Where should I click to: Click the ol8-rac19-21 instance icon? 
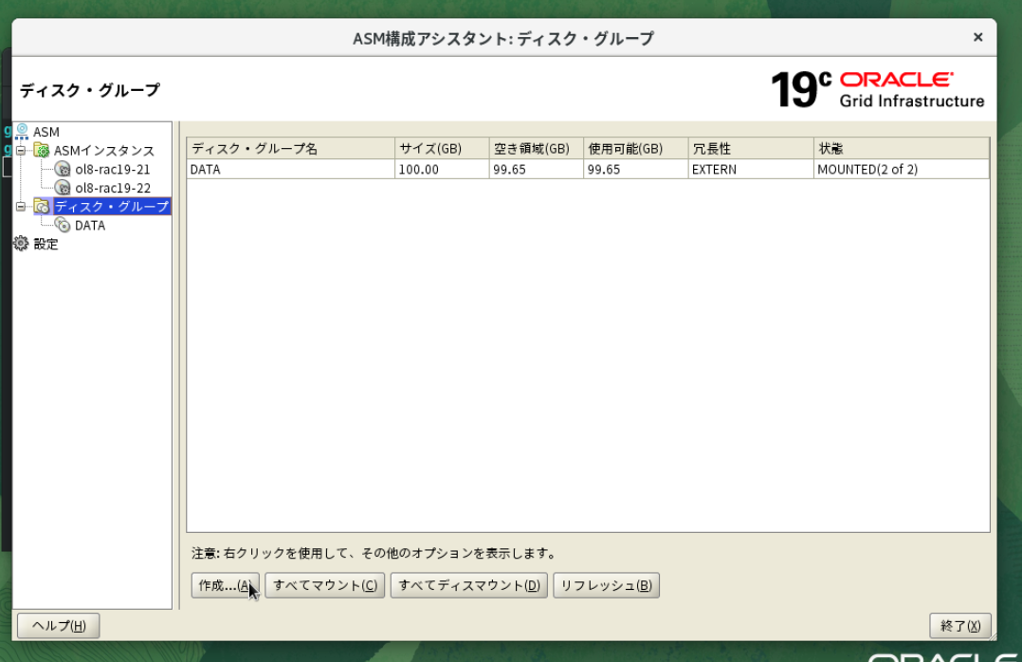63,170
